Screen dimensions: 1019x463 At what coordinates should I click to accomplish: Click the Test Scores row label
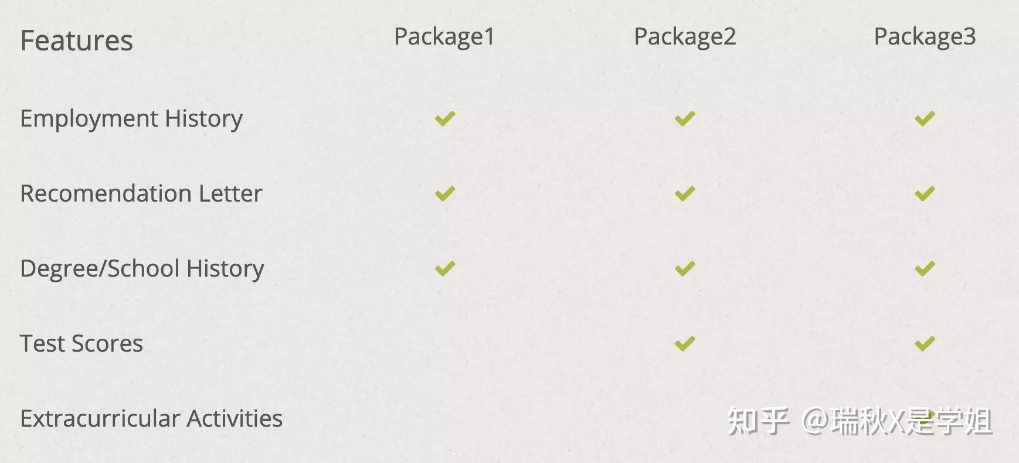(x=81, y=343)
